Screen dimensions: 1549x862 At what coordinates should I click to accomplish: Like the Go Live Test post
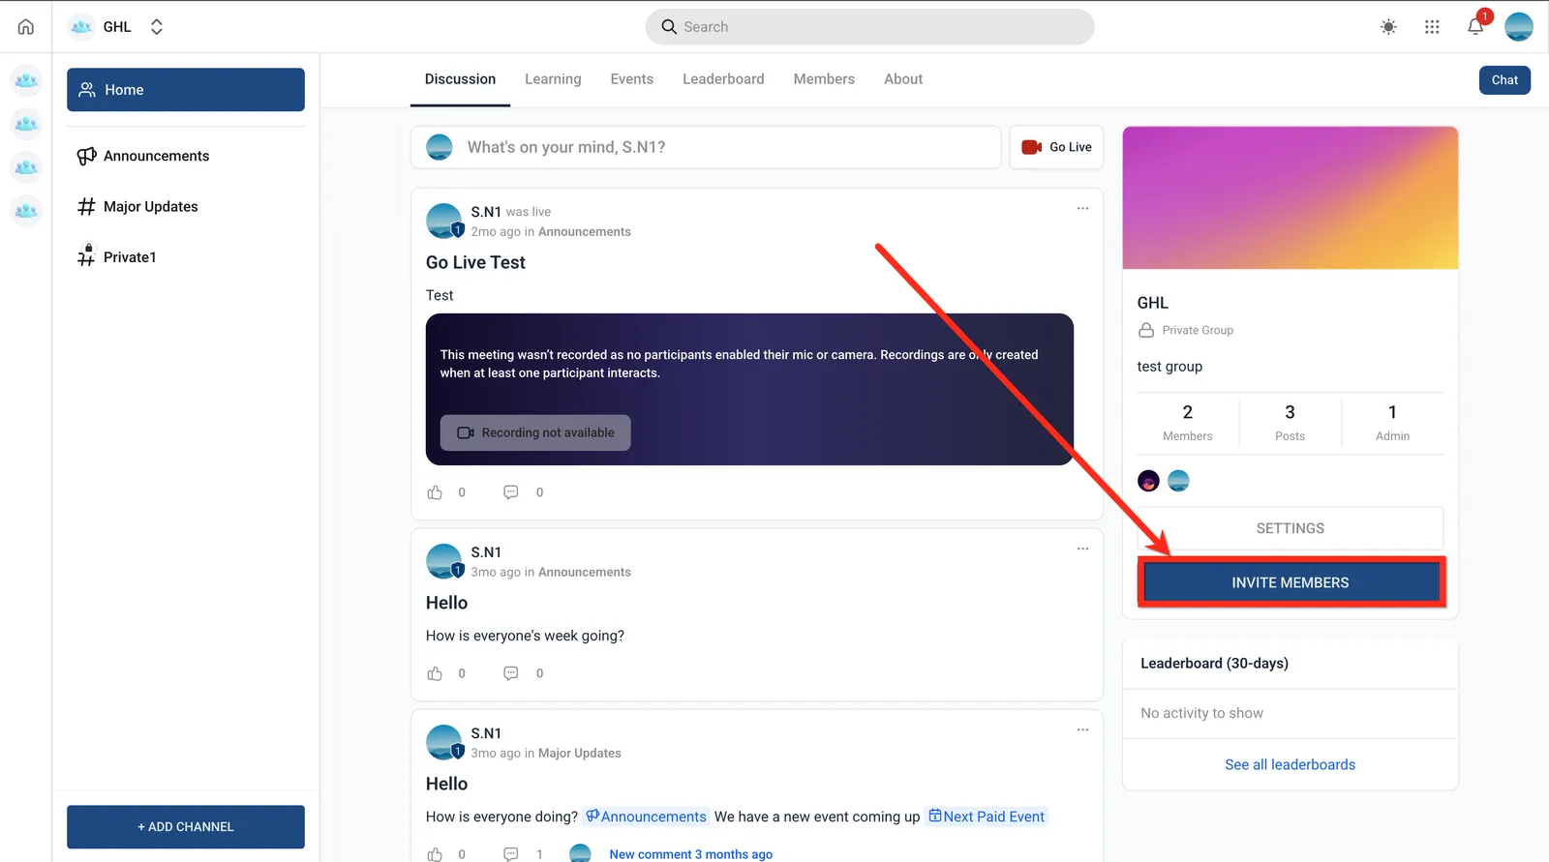[435, 492]
